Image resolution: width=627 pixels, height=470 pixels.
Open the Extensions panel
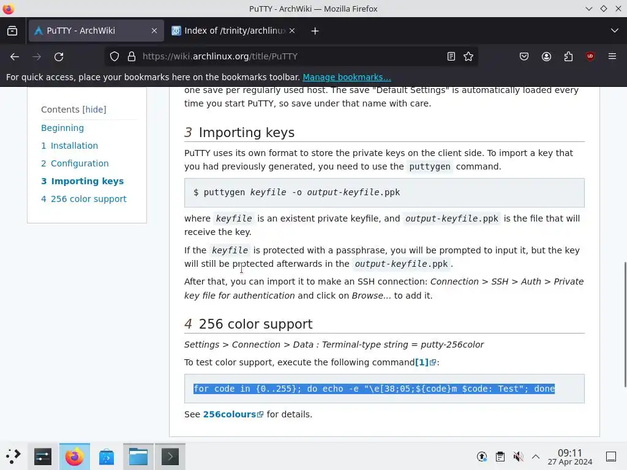coord(568,57)
